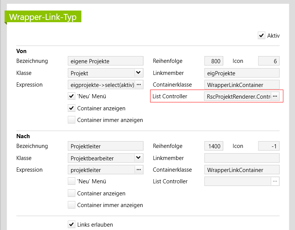The width and height of the screenshot is (295, 230).
Task: Click Nach List Controller ellipsis button
Action: click(275, 181)
